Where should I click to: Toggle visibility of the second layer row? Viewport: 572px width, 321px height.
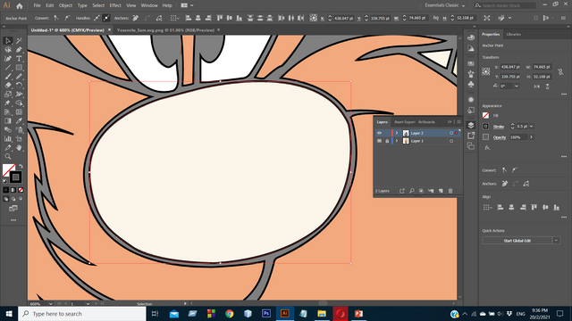[x=379, y=141]
